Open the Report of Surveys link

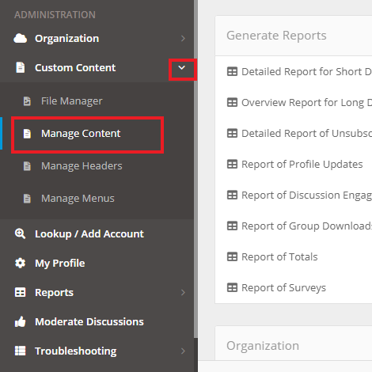click(x=283, y=287)
